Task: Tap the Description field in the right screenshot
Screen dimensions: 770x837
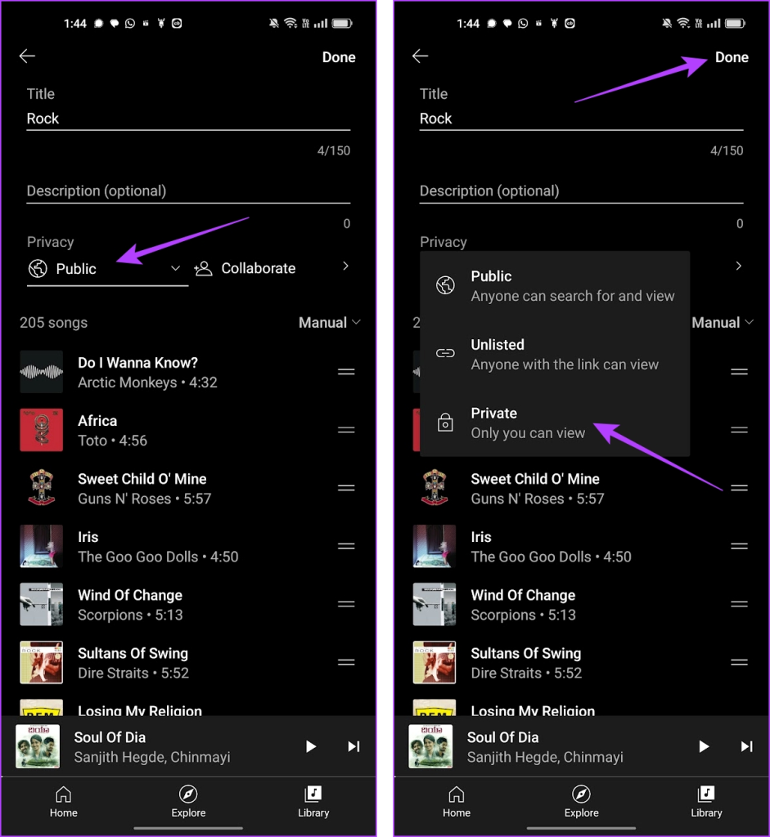Action: 581,191
